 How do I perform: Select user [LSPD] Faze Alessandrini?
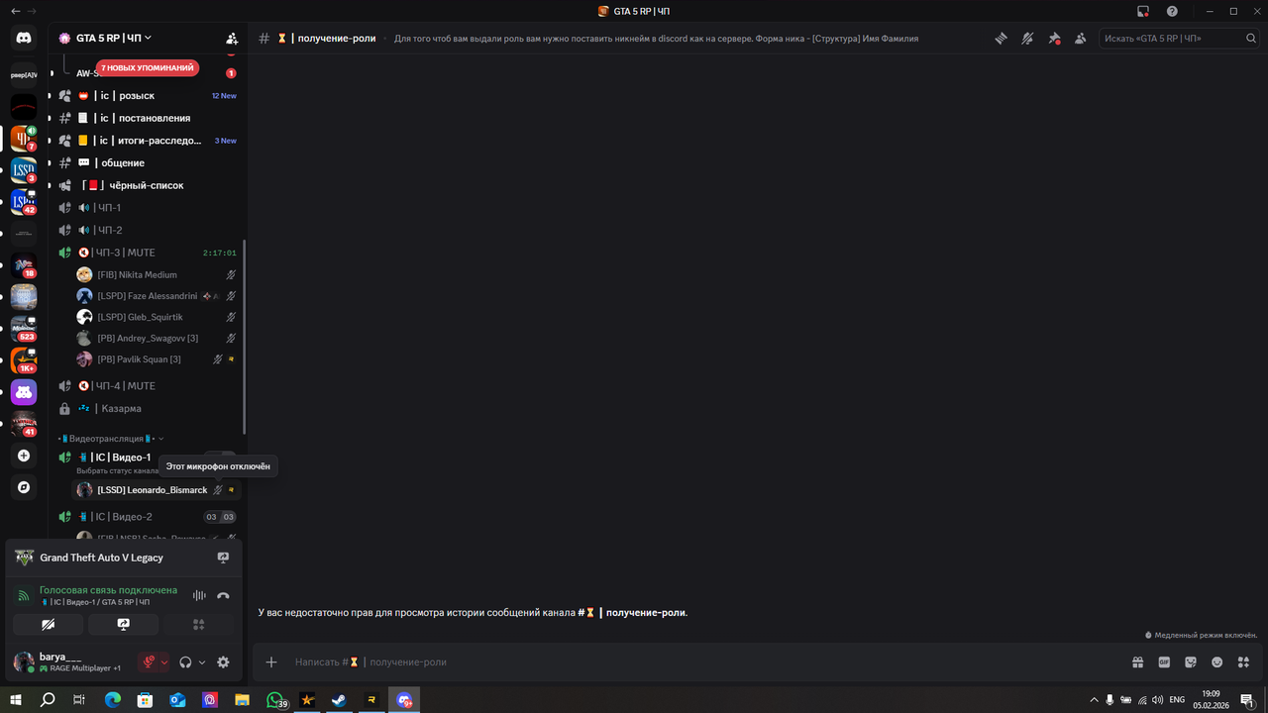(x=157, y=296)
